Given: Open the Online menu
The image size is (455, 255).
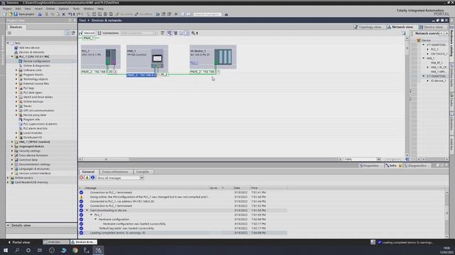Looking at the screenshot, I should point(50,8).
